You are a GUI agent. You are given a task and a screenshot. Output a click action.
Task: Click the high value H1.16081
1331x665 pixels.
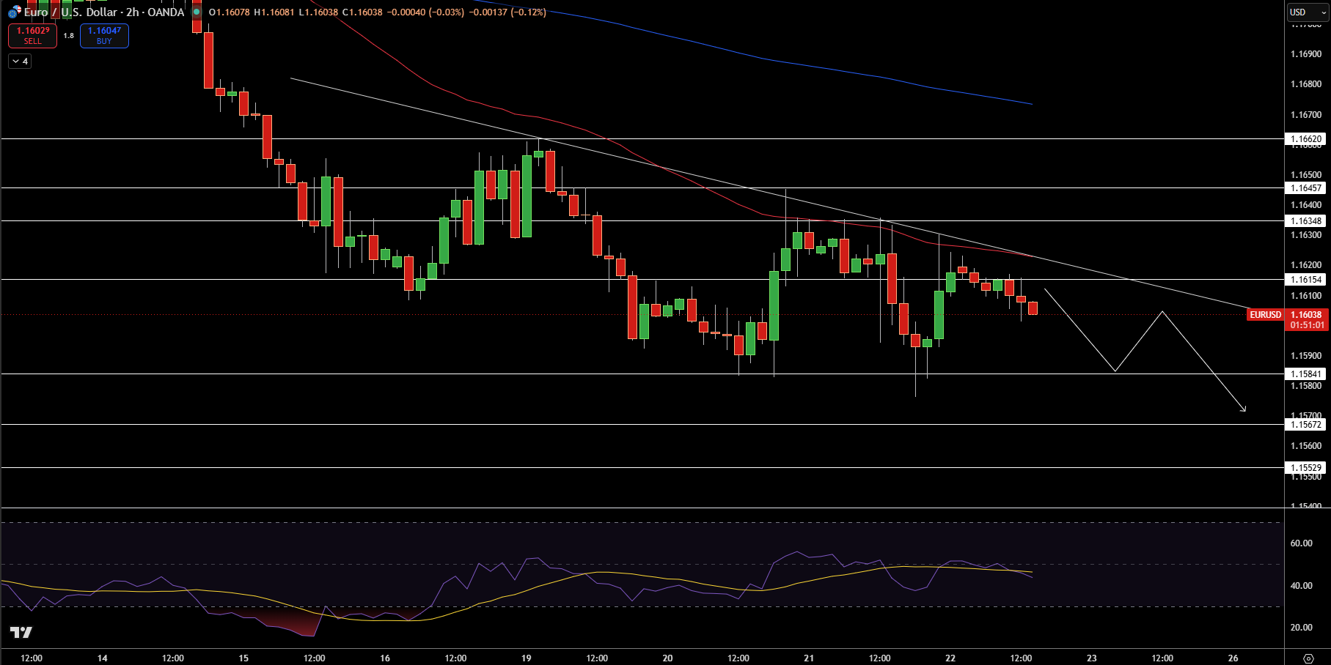(x=274, y=12)
